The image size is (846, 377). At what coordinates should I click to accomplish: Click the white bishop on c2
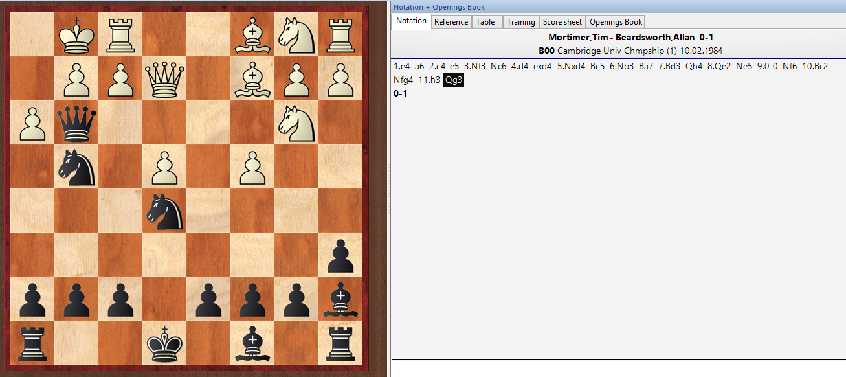[253, 79]
